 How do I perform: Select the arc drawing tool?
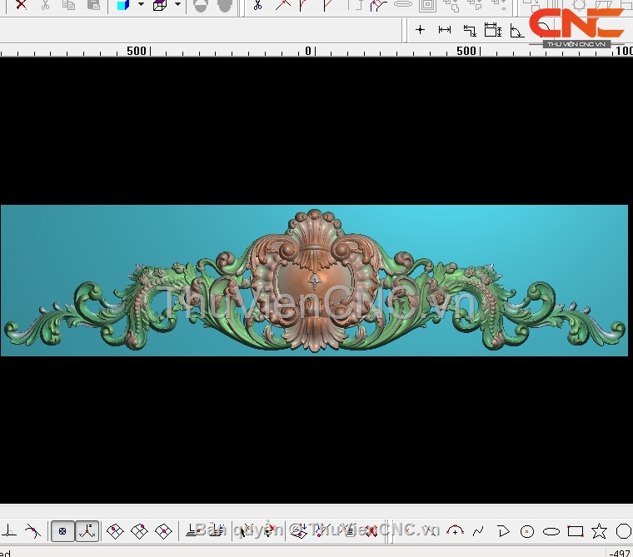[455, 530]
